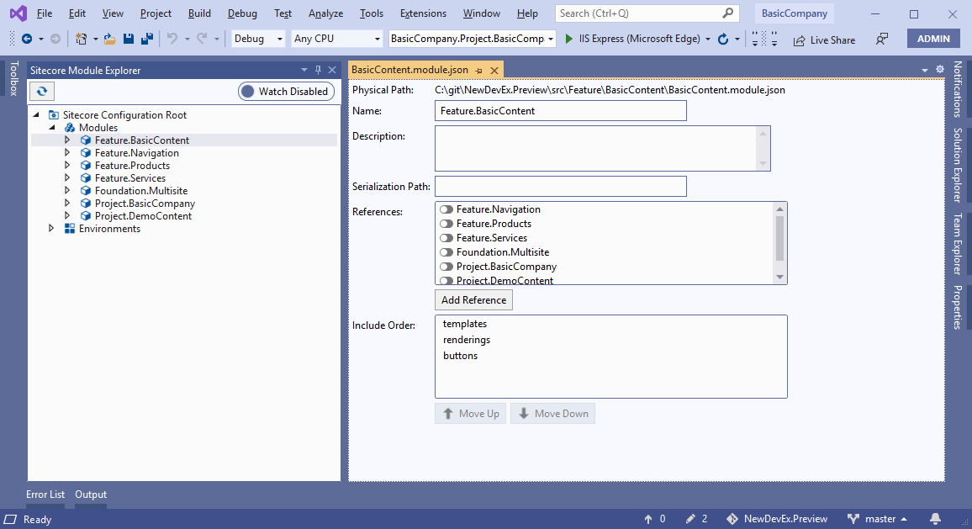Click the pencil icon showing 2 pending changes

click(x=691, y=519)
